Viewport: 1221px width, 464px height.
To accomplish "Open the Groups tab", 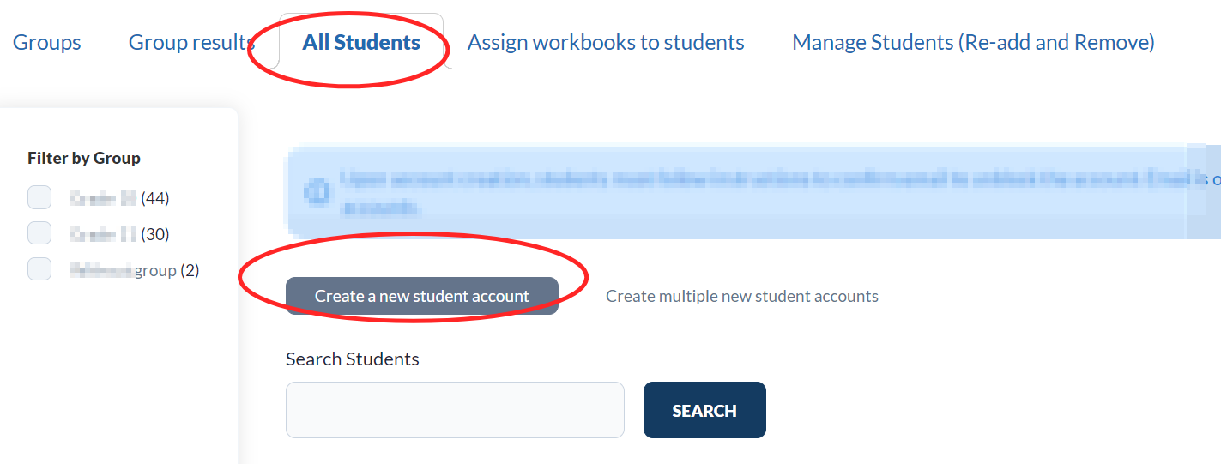I will (x=47, y=42).
